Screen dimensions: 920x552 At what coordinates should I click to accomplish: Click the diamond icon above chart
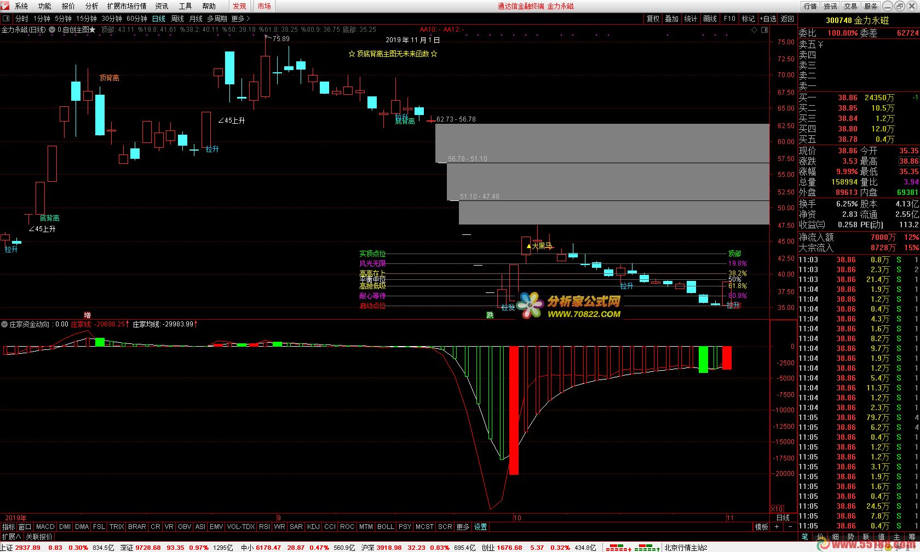click(x=754, y=30)
